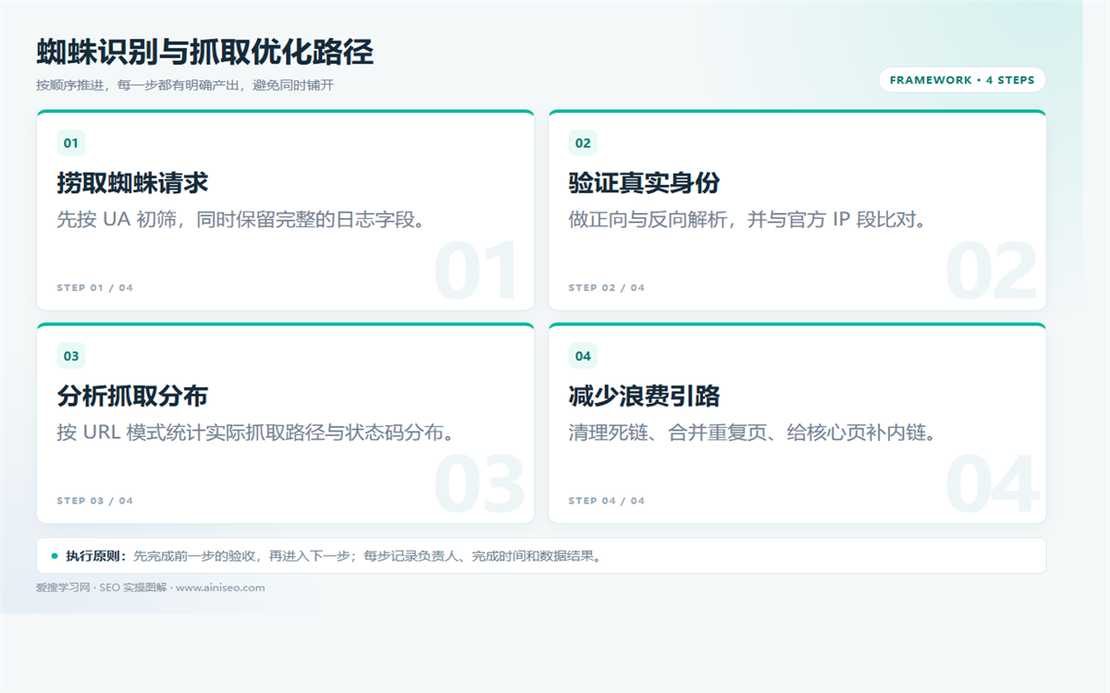
Task: Click the FRAMEWORK • 4 STEPS badge
Action: tap(962, 80)
